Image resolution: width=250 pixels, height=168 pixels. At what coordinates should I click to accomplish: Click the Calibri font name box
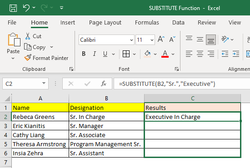106,40
